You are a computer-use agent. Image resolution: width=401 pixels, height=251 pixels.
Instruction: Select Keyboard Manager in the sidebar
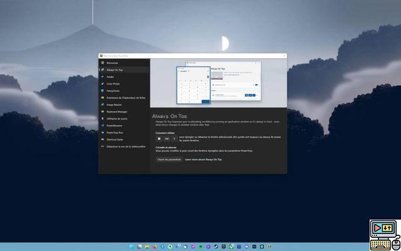click(124, 112)
